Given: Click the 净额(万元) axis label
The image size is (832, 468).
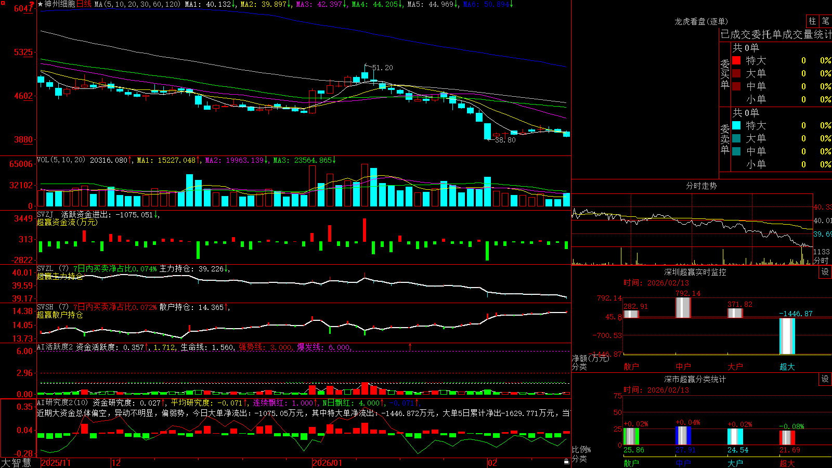Looking at the screenshot, I should (591, 358).
